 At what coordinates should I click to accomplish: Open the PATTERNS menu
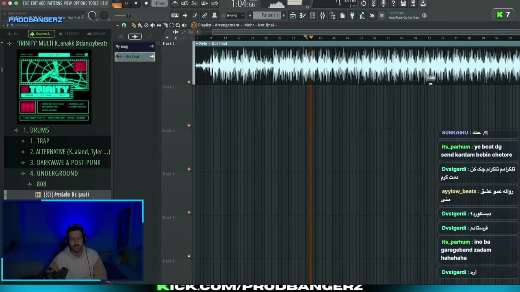coord(54,3)
